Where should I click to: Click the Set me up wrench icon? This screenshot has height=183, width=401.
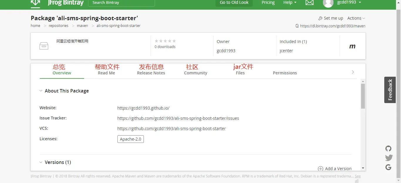(x=320, y=18)
